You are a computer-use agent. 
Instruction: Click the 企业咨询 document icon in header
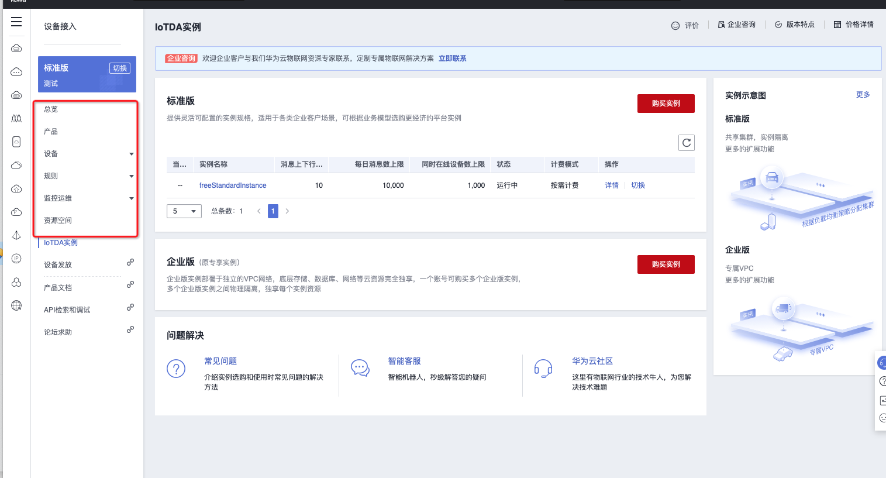coord(721,25)
